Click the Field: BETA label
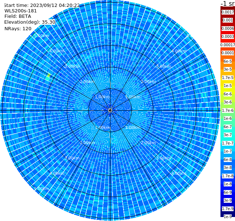 (x=18, y=16)
